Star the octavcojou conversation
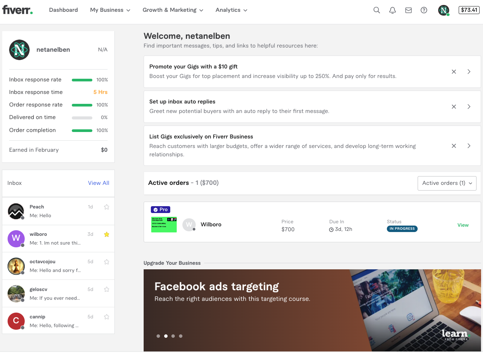 (106, 262)
